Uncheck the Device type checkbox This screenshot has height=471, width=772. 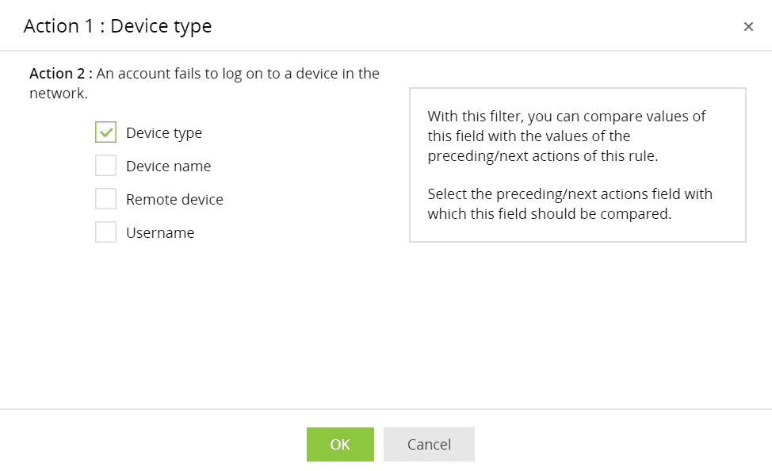click(105, 132)
